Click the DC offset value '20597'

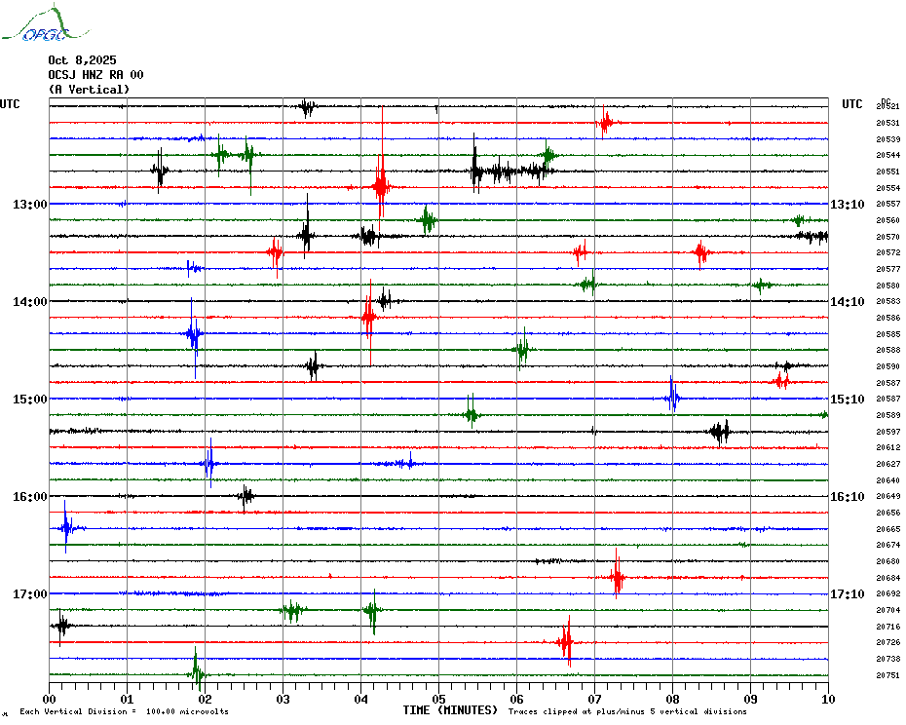click(x=888, y=432)
